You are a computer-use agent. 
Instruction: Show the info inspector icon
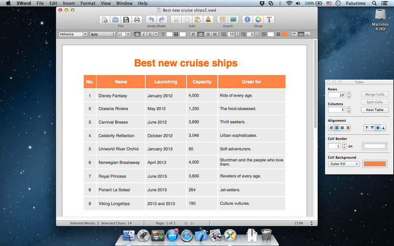point(247,20)
